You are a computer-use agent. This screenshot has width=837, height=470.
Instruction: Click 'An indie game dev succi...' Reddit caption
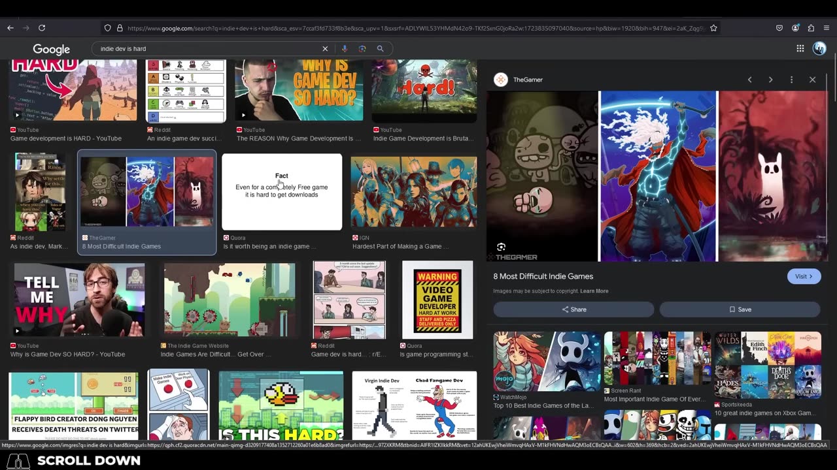click(x=186, y=138)
